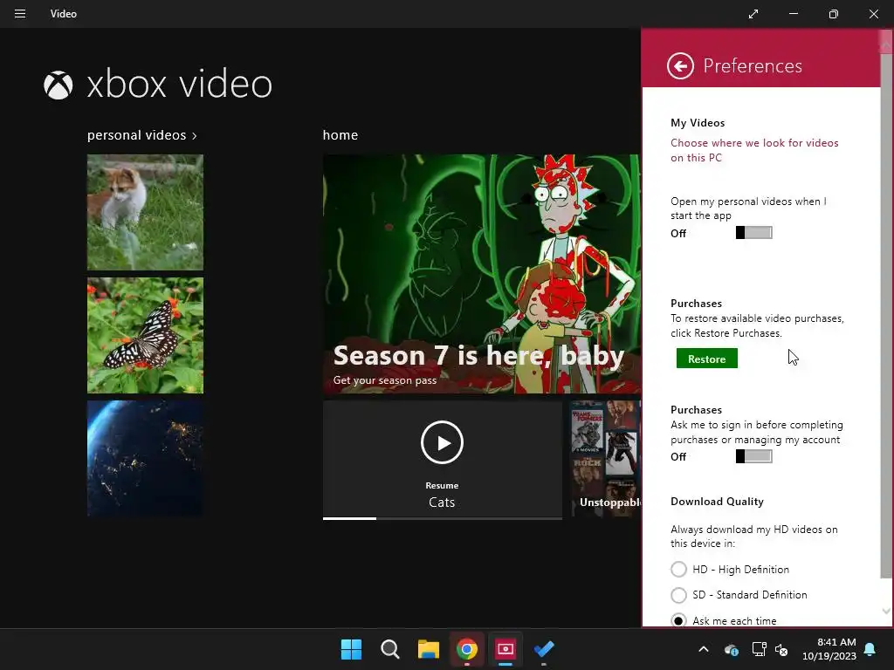
Task: Open the blue checkmark To Do taskbar app
Action: tap(544, 649)
